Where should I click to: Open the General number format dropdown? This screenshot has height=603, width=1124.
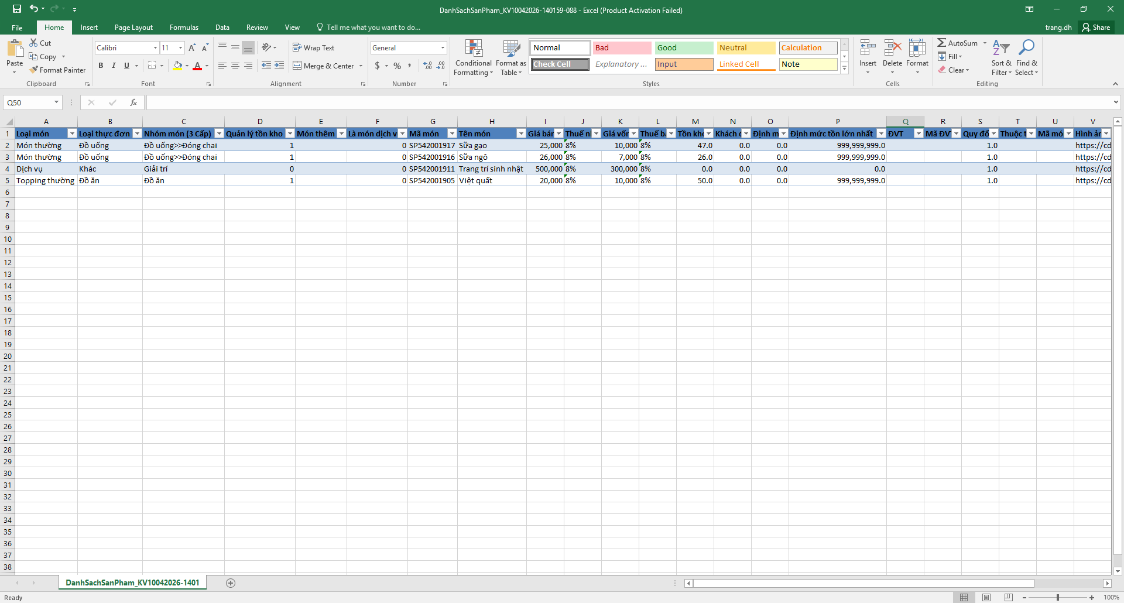point(443,48)
